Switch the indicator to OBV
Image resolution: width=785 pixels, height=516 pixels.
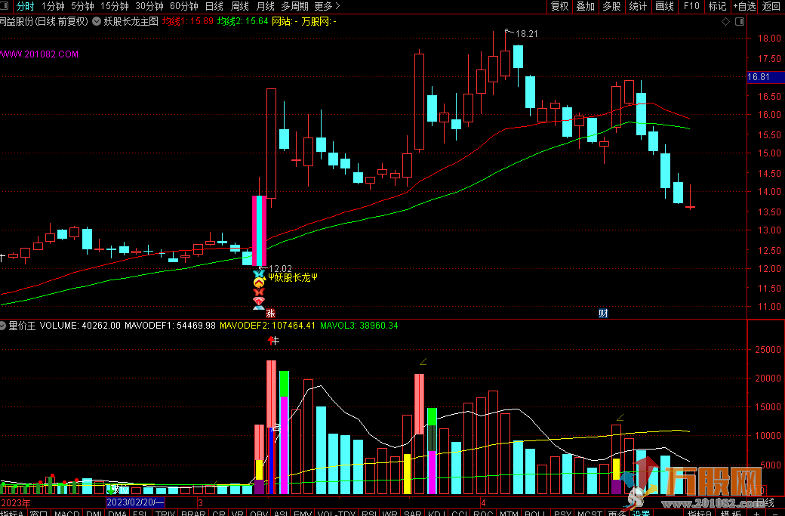259,514
